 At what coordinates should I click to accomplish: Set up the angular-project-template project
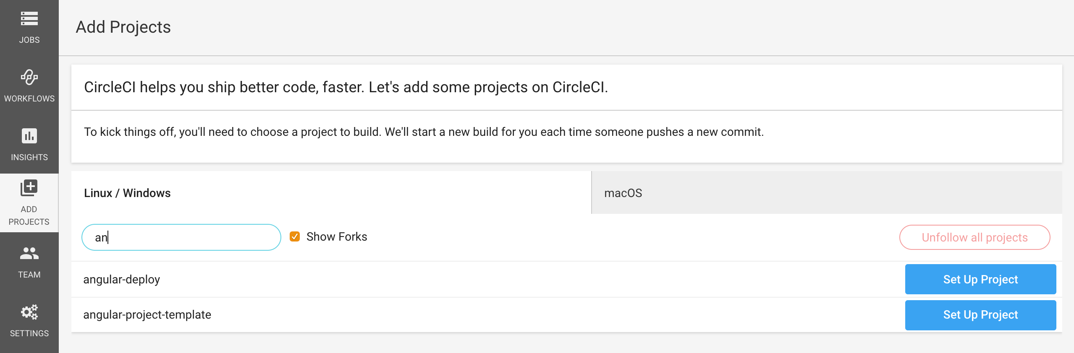click(x=980, y=315)
